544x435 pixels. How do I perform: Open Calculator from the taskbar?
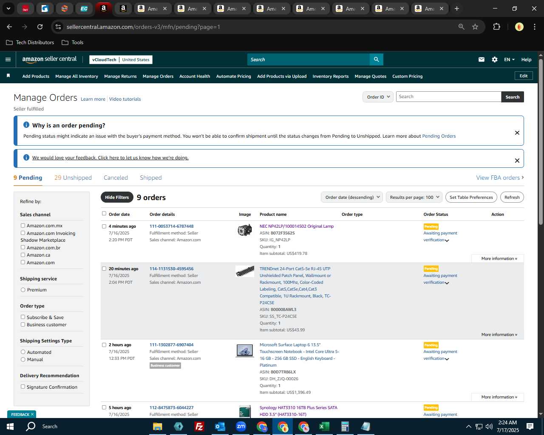point(345,427)
